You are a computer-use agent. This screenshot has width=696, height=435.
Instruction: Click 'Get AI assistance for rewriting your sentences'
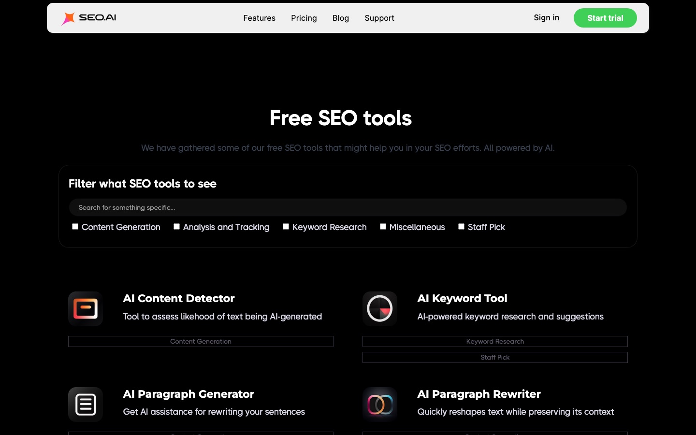pyautogui.click(x=214, y=412)
